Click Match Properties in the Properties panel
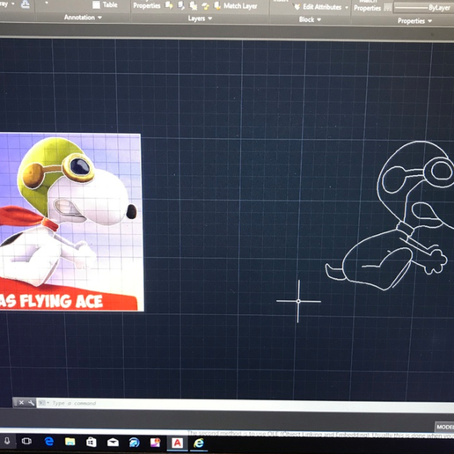 click(x=367, y=6)
